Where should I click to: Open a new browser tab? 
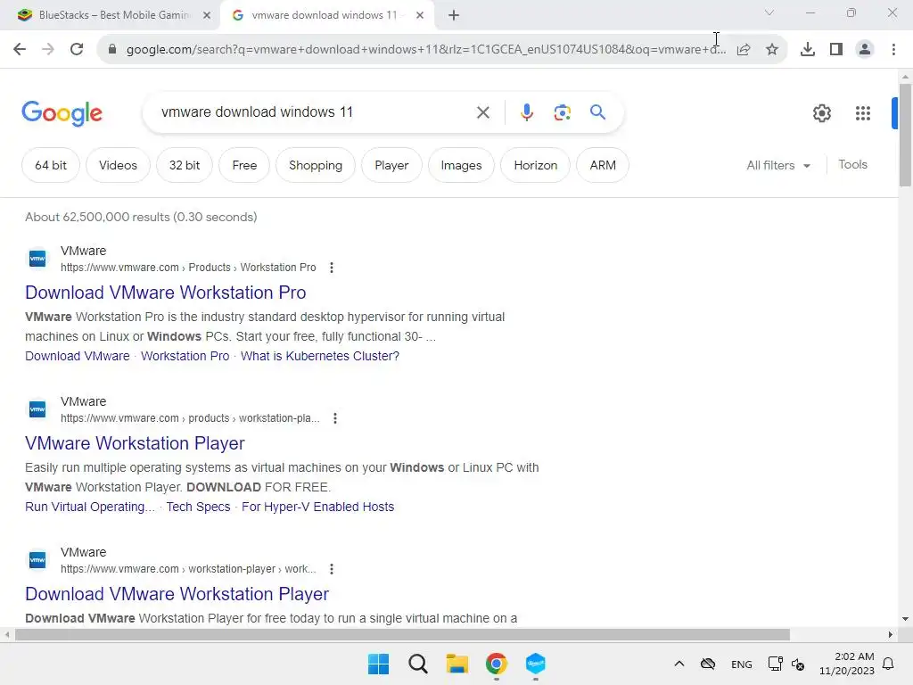tap(454, 16)
